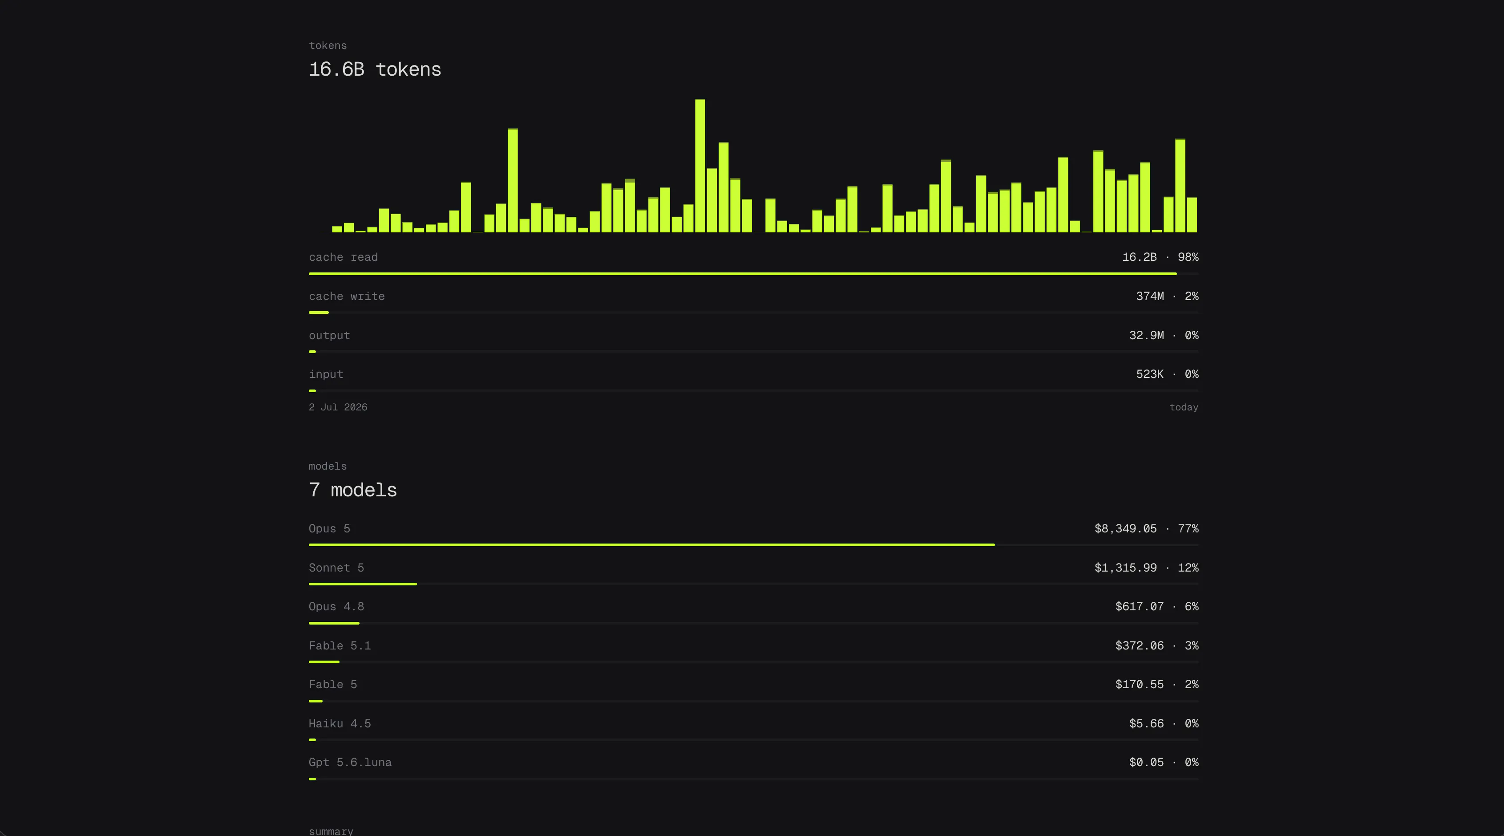Click the '$617.07 · 6%' value

click(x=1156, y=606)
